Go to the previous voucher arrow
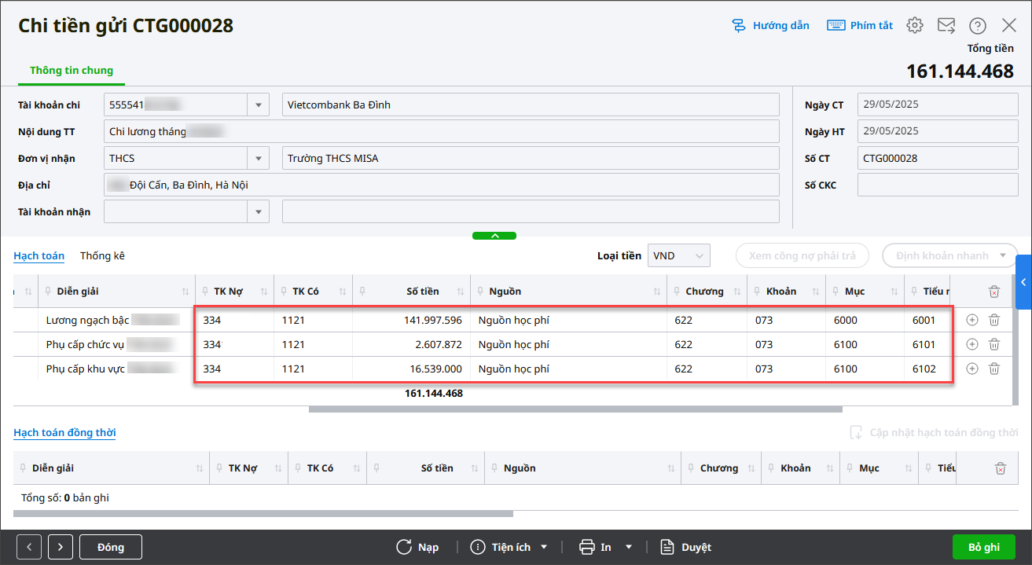The width and height of the screenshot is (1032, 565). 29,547
